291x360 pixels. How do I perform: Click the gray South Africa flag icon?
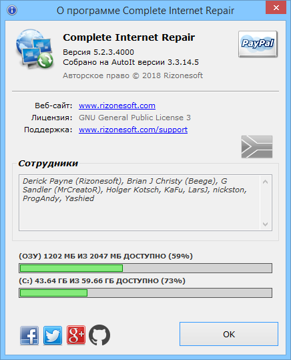pos(257,146)
